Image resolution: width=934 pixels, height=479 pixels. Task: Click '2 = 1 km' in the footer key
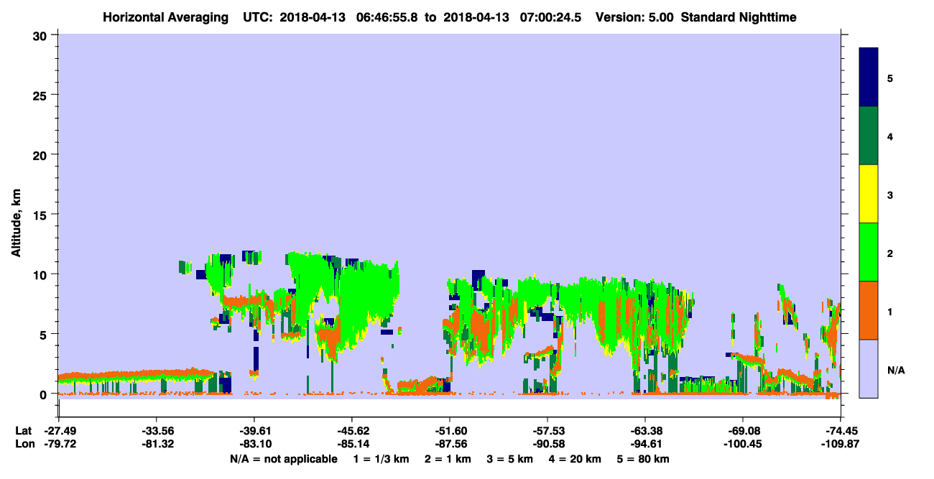pyautogui.click(x=448, y=459)
